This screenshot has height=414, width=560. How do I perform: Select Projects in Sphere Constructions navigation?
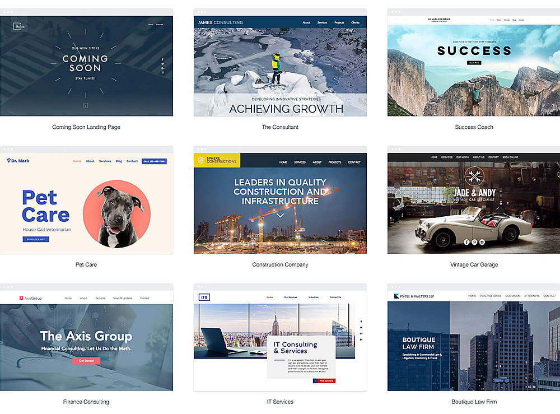pos(335,162)
